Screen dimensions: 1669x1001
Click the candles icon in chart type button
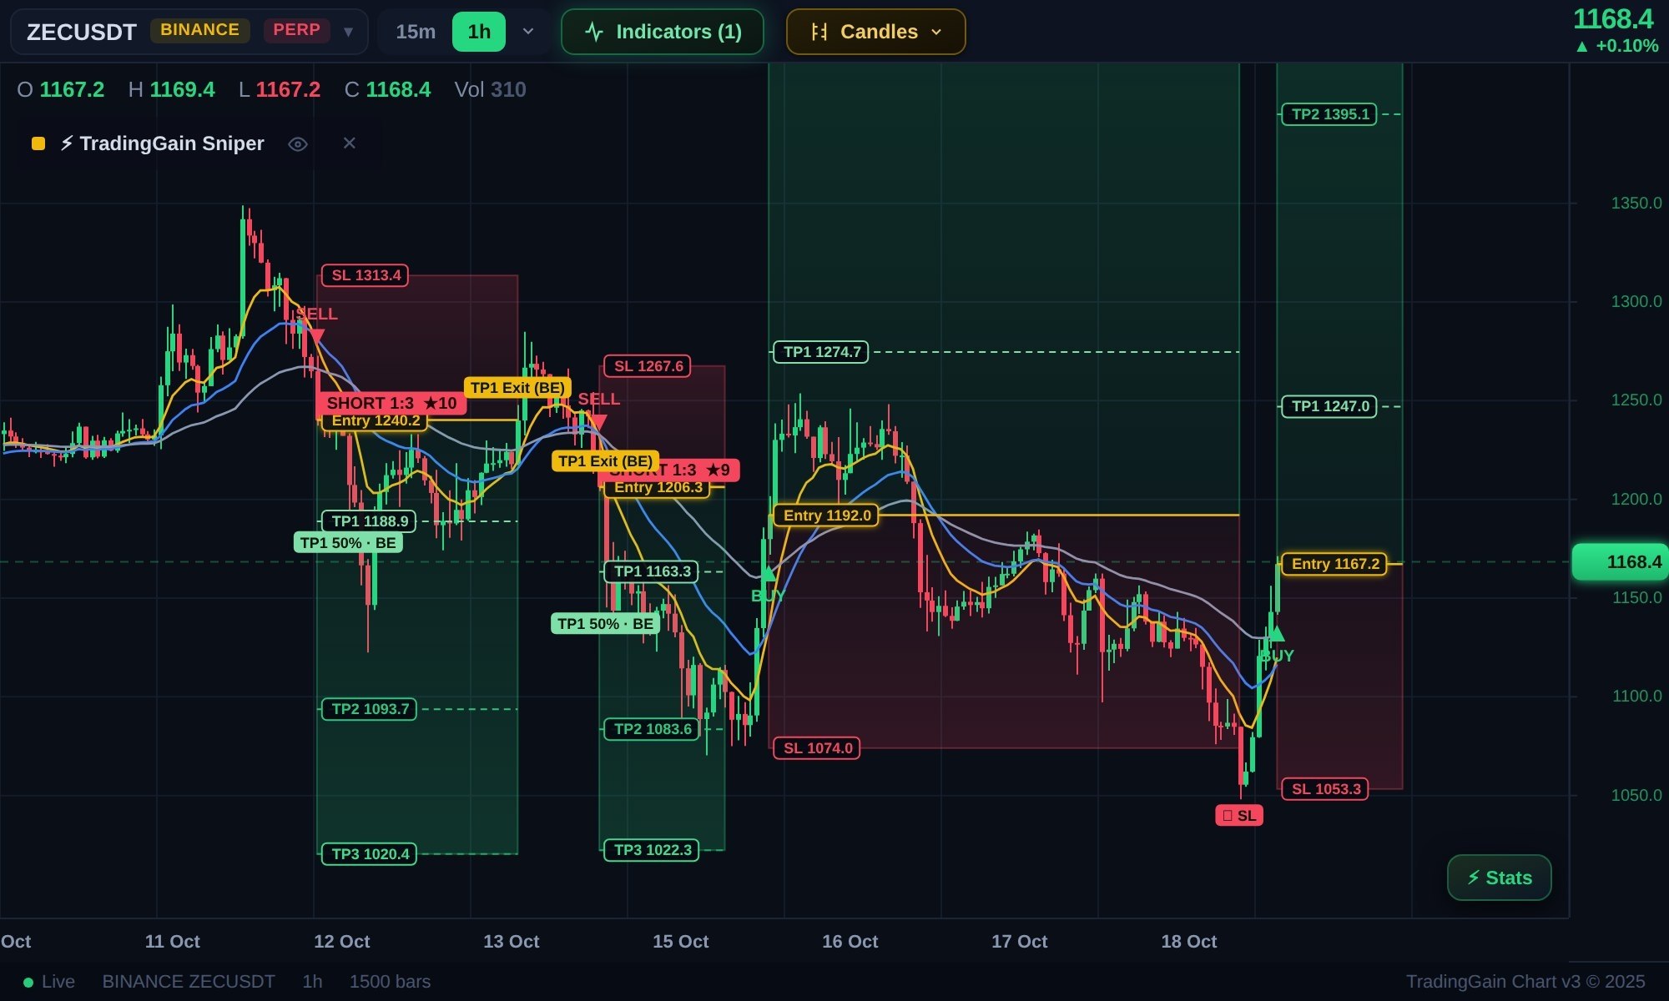pos(819,32)
